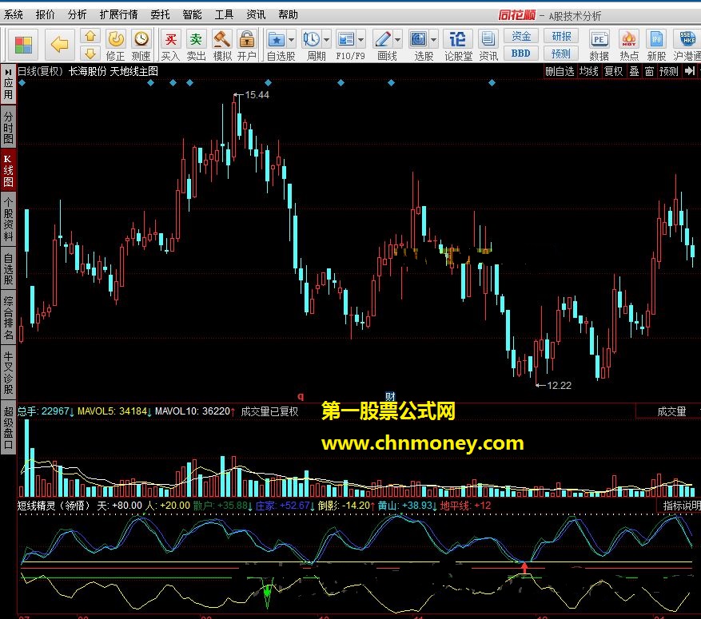Click the 指标说明 indicator description button
This screenshot has height=619, width=701.
coord(681,505)
